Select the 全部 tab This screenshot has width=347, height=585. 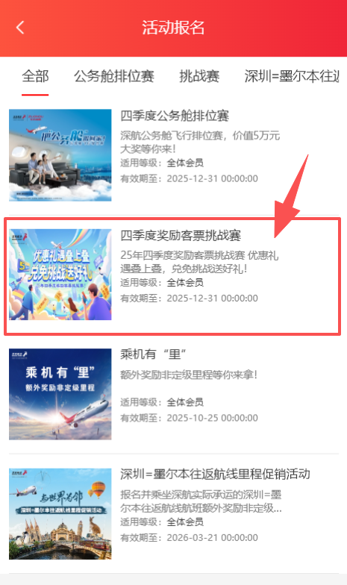point(35,76)
